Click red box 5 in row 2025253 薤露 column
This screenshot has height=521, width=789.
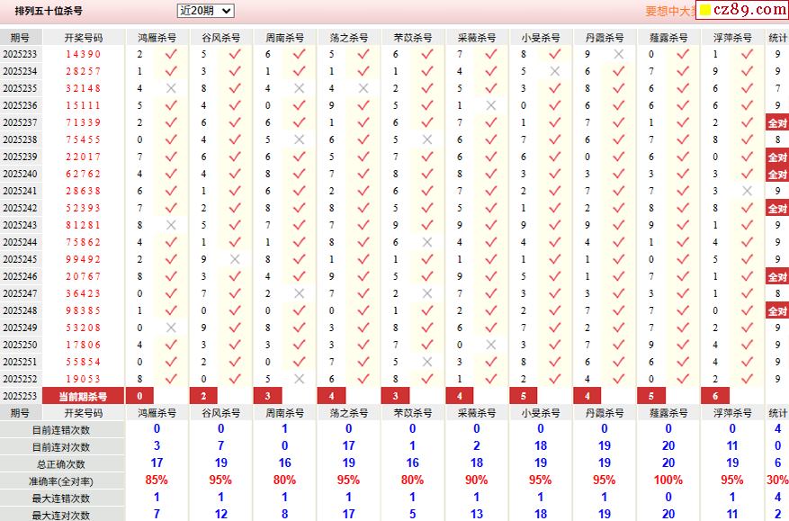click(x=651, y=396)
